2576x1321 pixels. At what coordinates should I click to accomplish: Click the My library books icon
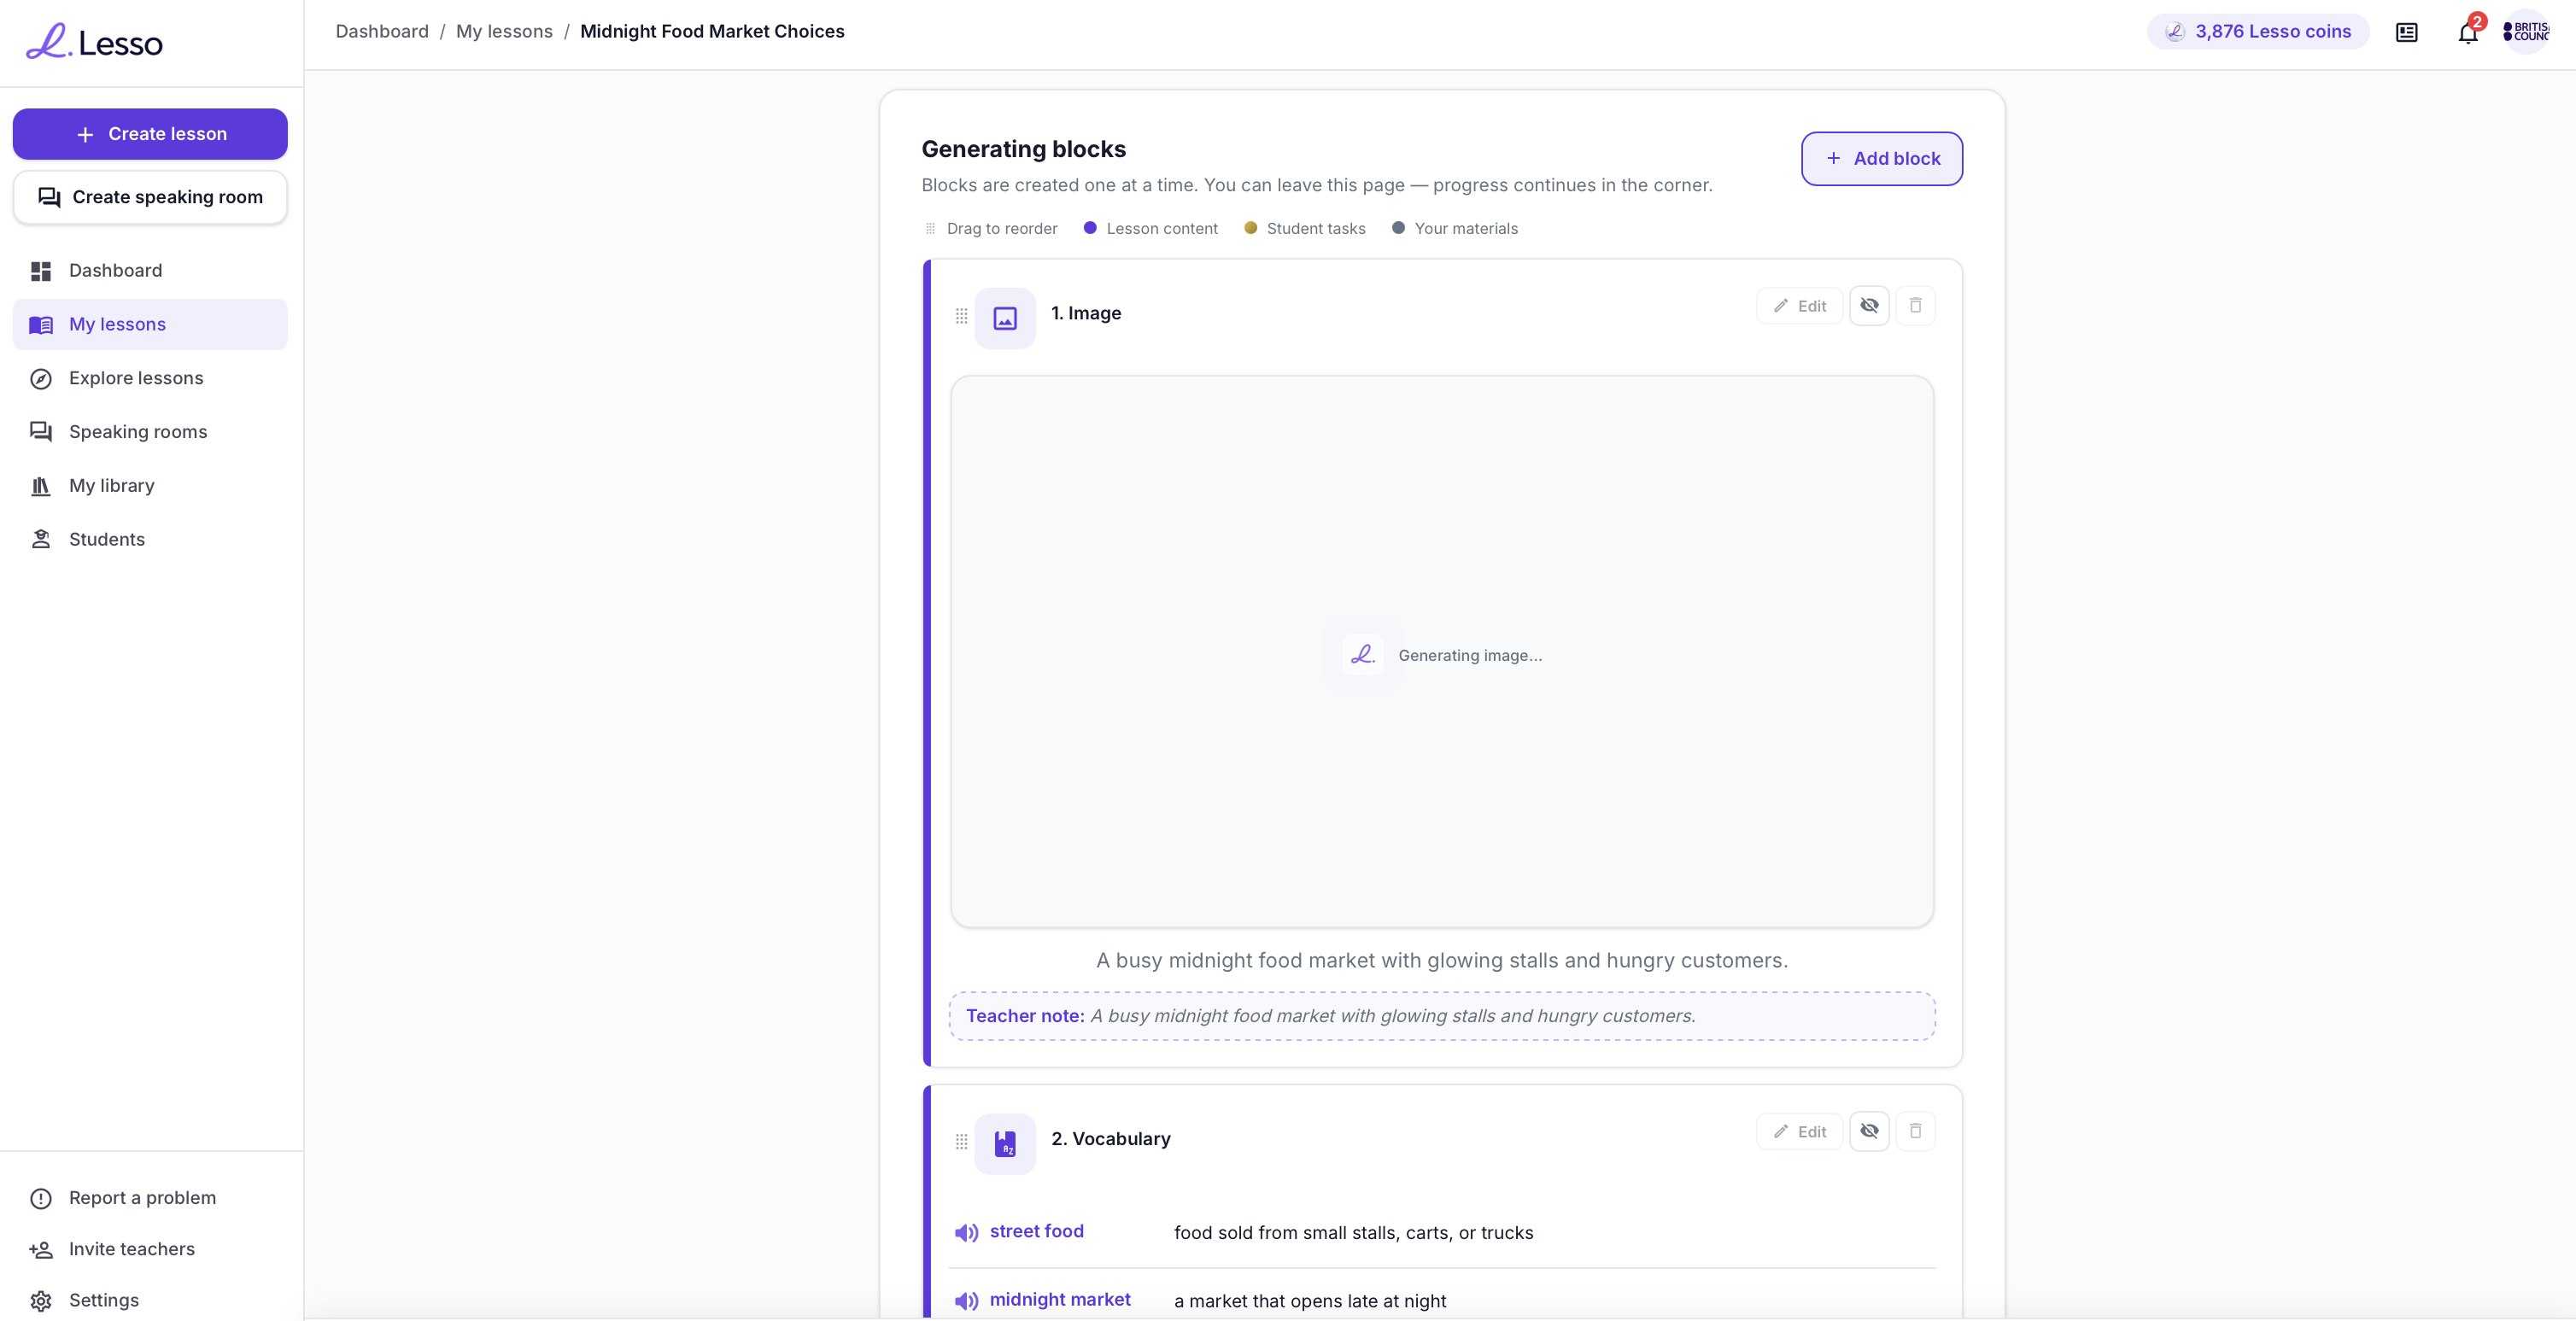click(41, 486)
